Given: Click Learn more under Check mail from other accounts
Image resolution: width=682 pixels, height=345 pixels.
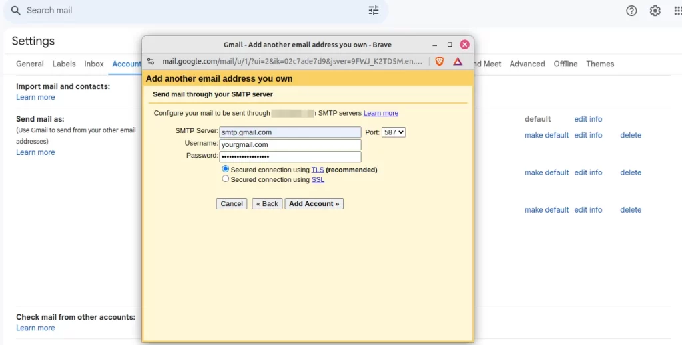Looking at the screenshot, I should (x=35, y=328).
